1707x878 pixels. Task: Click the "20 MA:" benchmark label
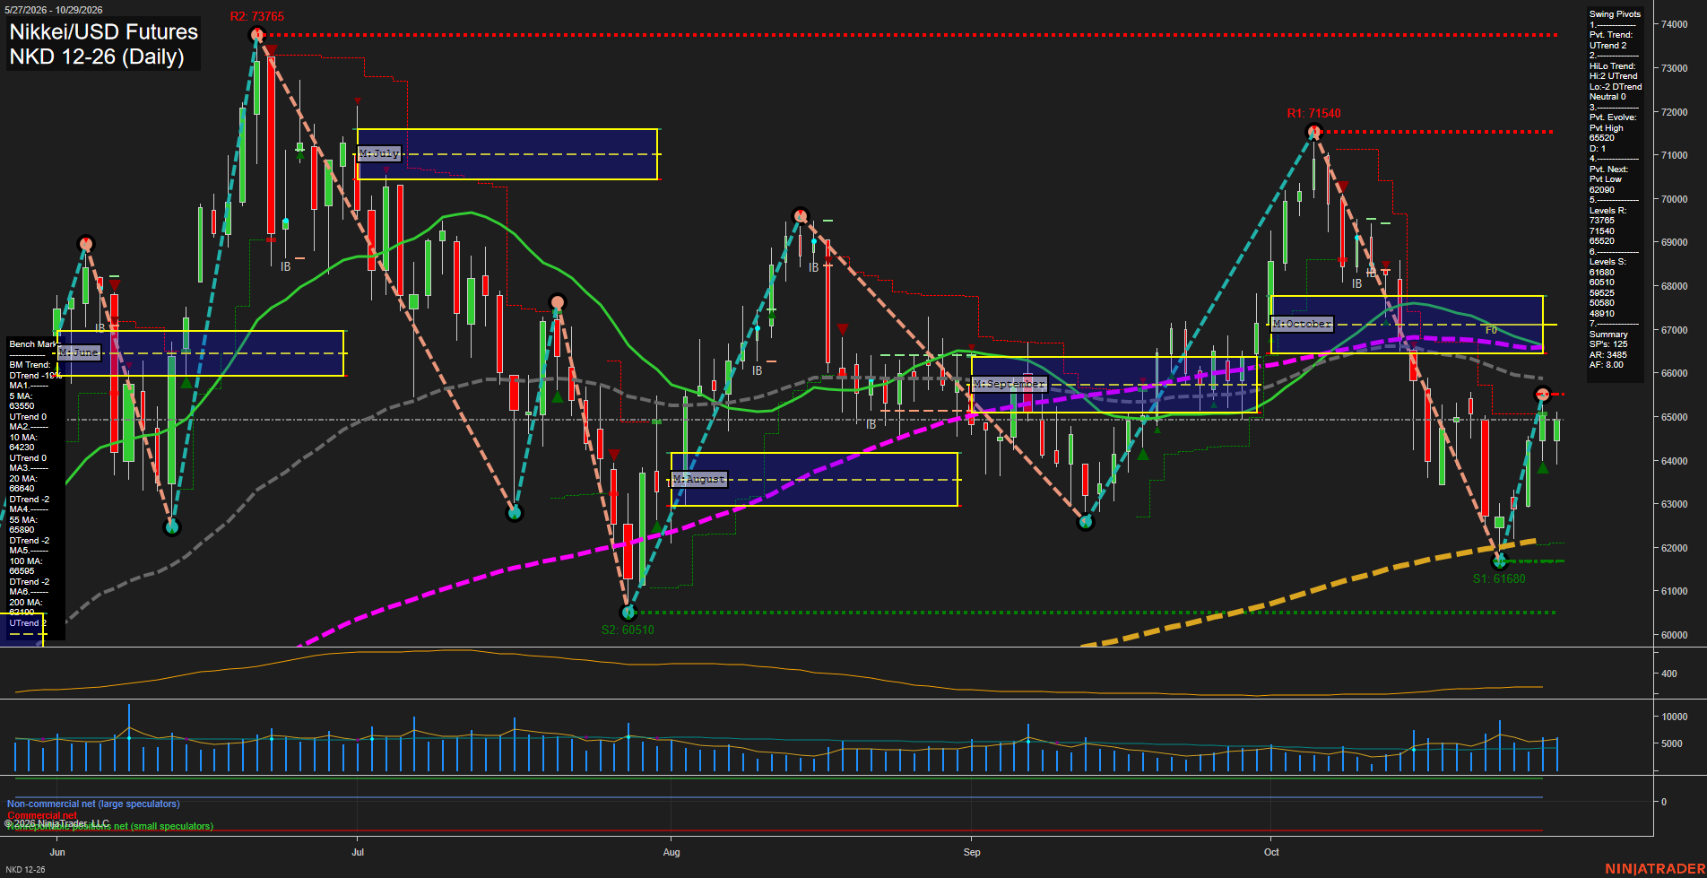[23, 479]
